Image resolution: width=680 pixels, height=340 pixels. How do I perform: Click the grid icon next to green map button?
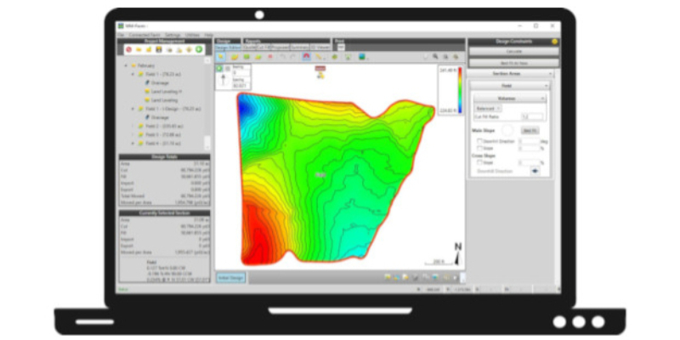(x=228, y=69)
